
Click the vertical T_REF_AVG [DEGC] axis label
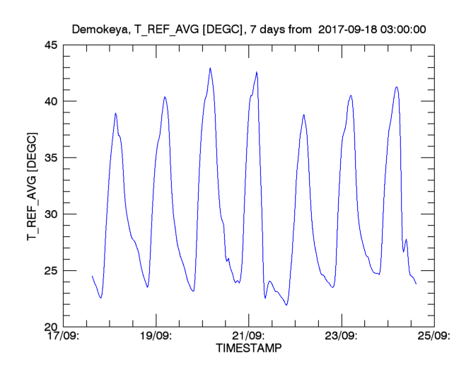tap(33, 185)
